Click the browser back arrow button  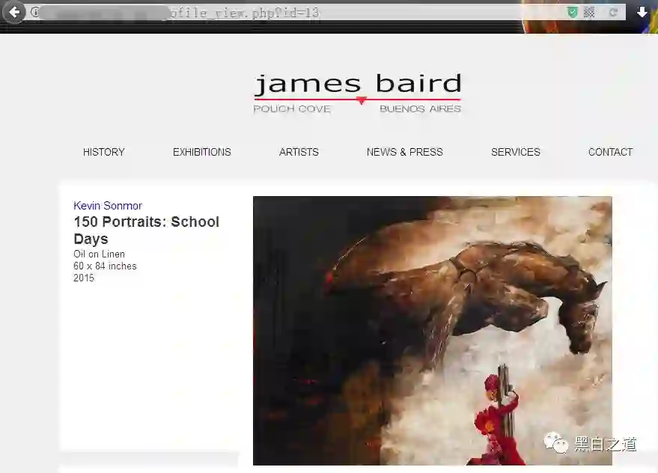[x=13, y=12]
